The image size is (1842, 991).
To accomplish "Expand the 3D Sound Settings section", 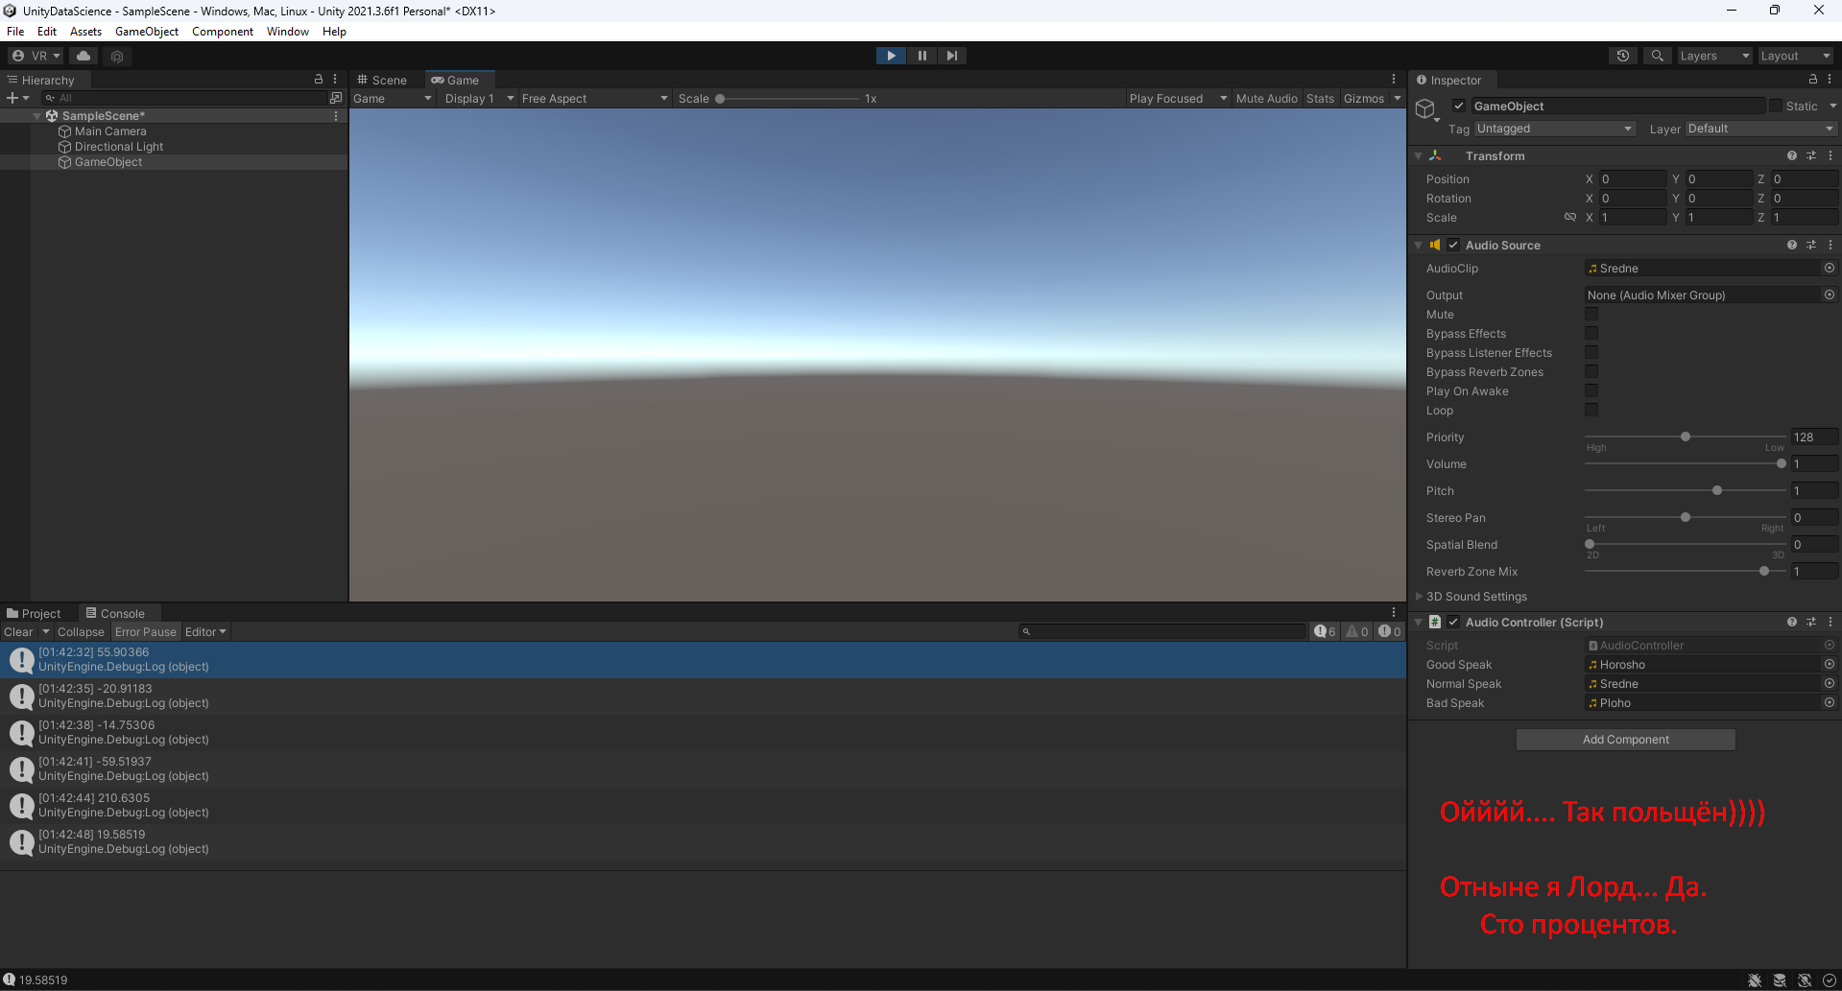I will (x=1419, y=596).
